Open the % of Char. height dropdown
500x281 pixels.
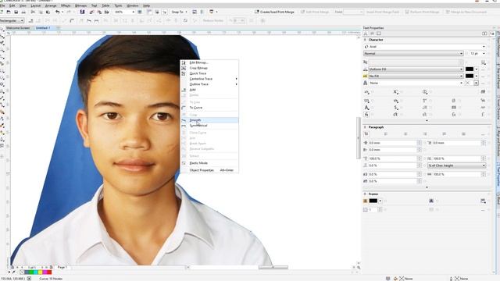coord(456,165)
